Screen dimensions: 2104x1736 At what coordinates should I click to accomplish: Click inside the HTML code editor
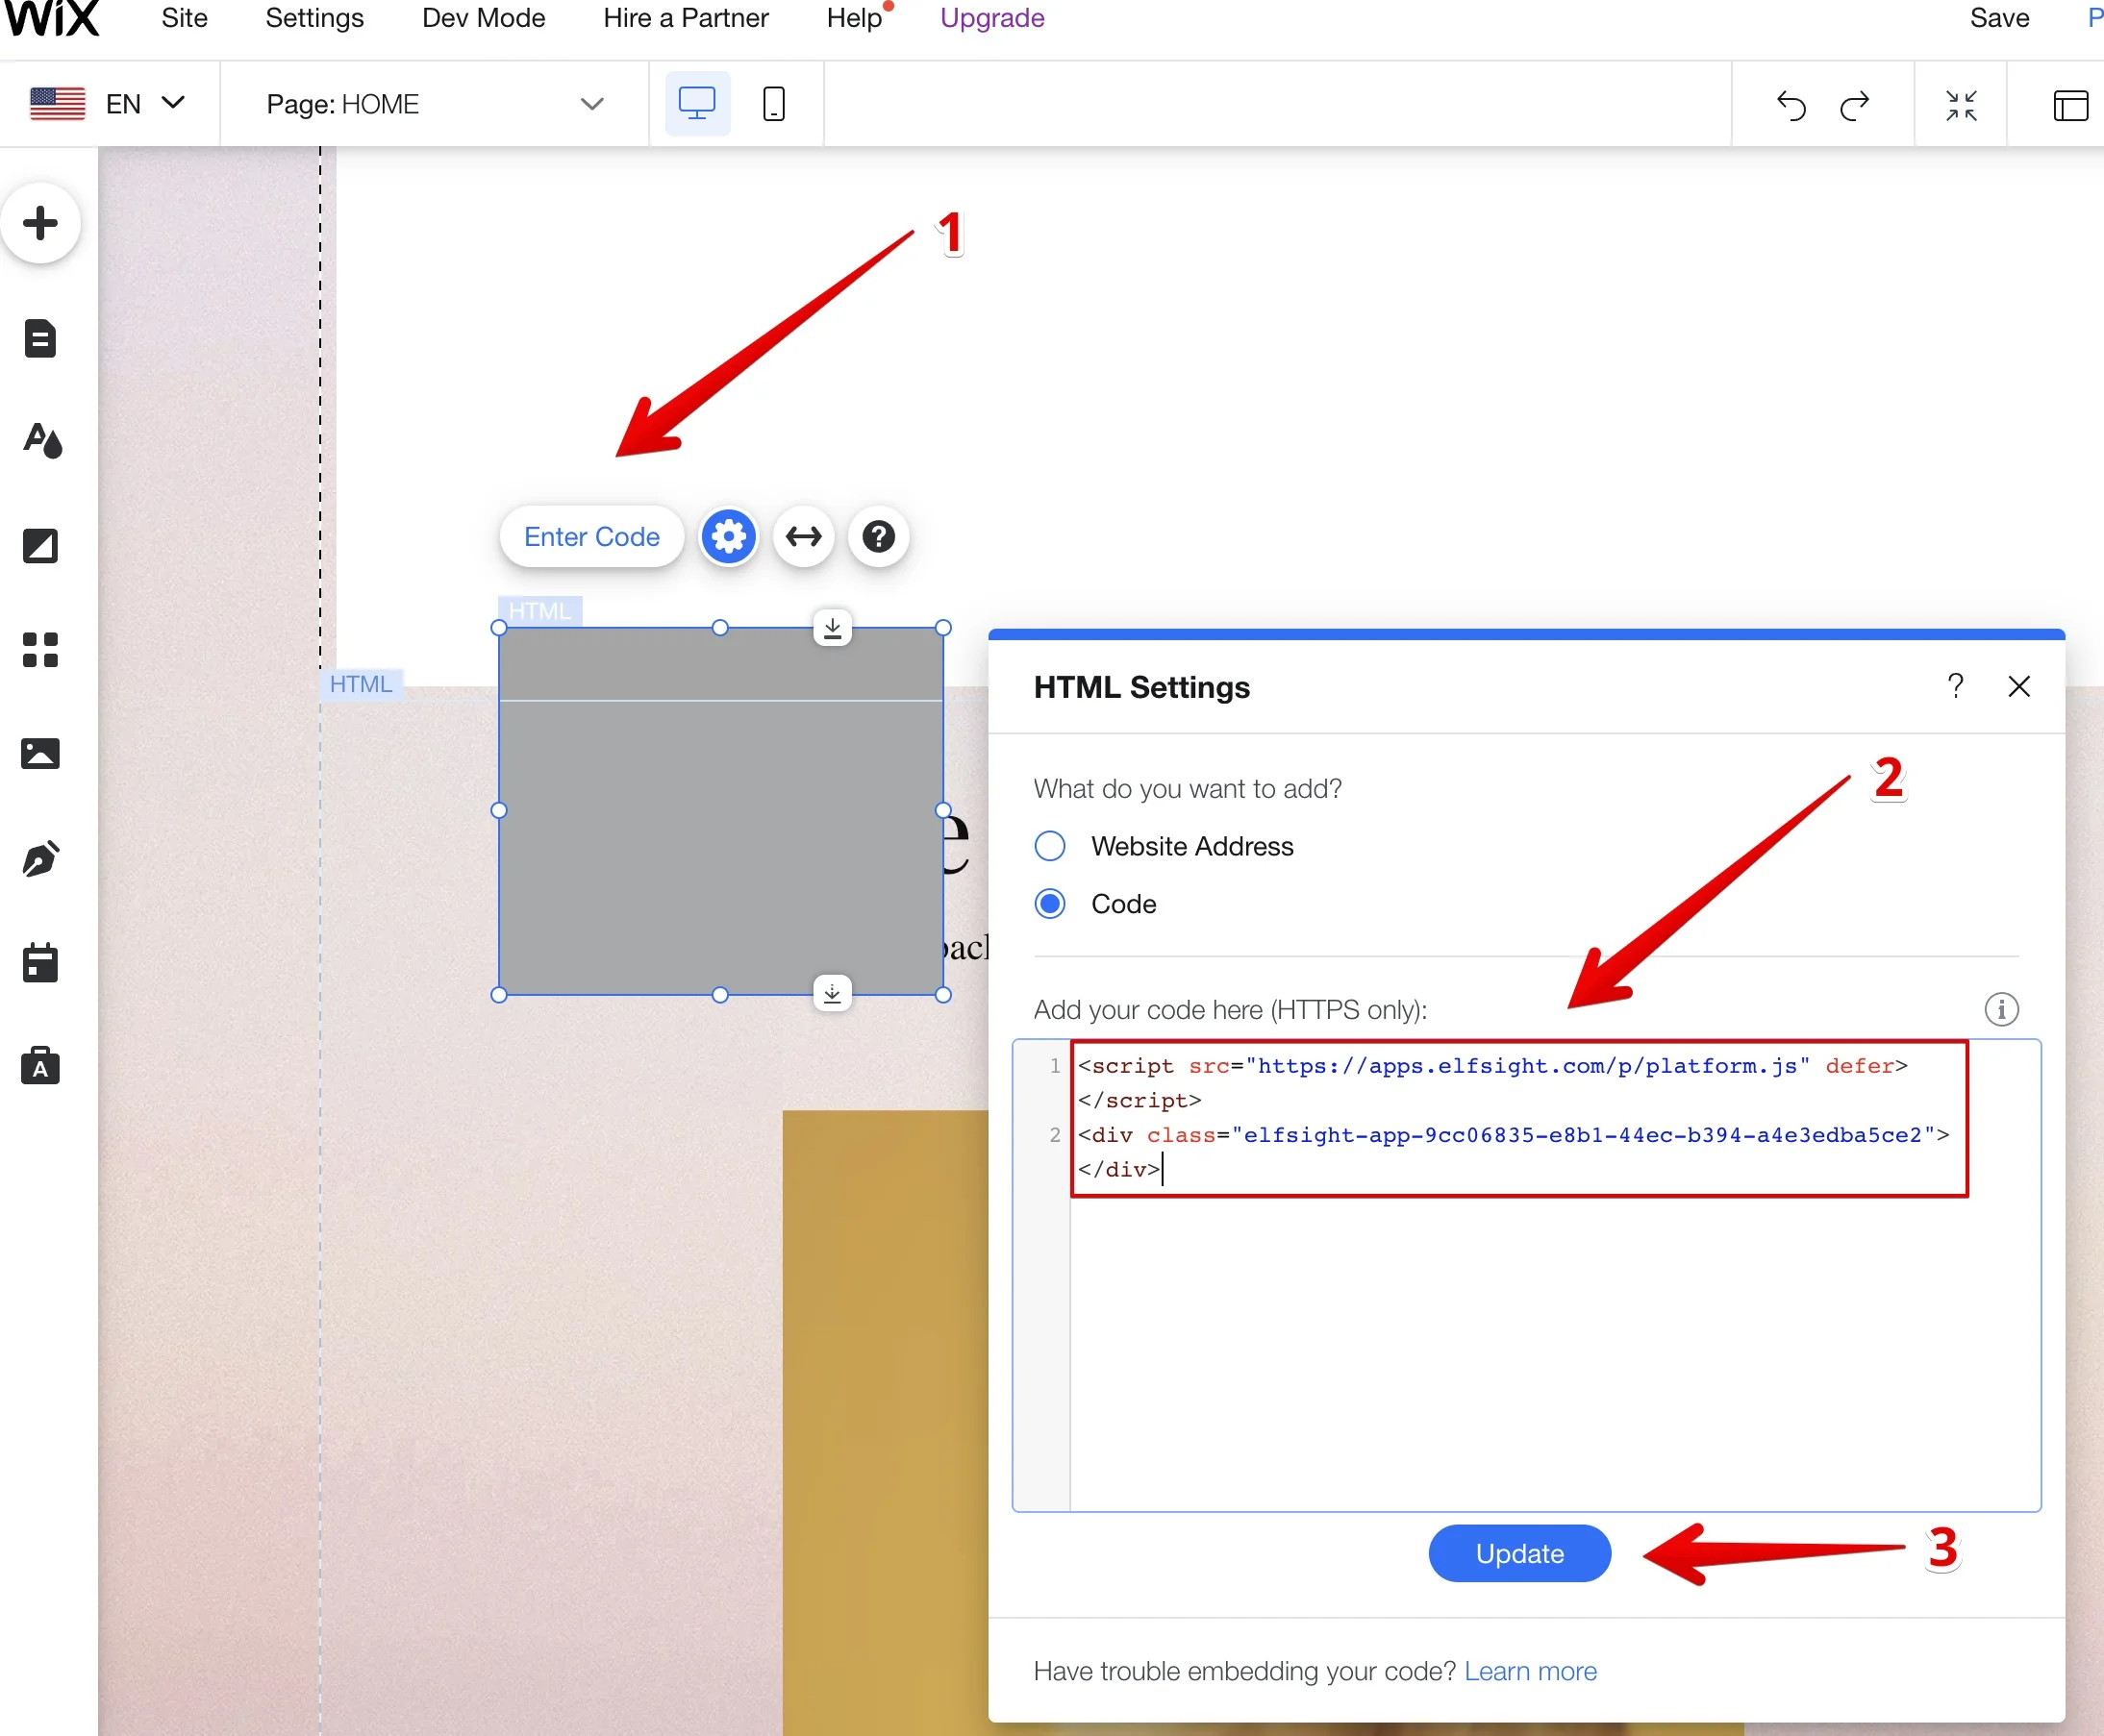tap(1526, 1275)
